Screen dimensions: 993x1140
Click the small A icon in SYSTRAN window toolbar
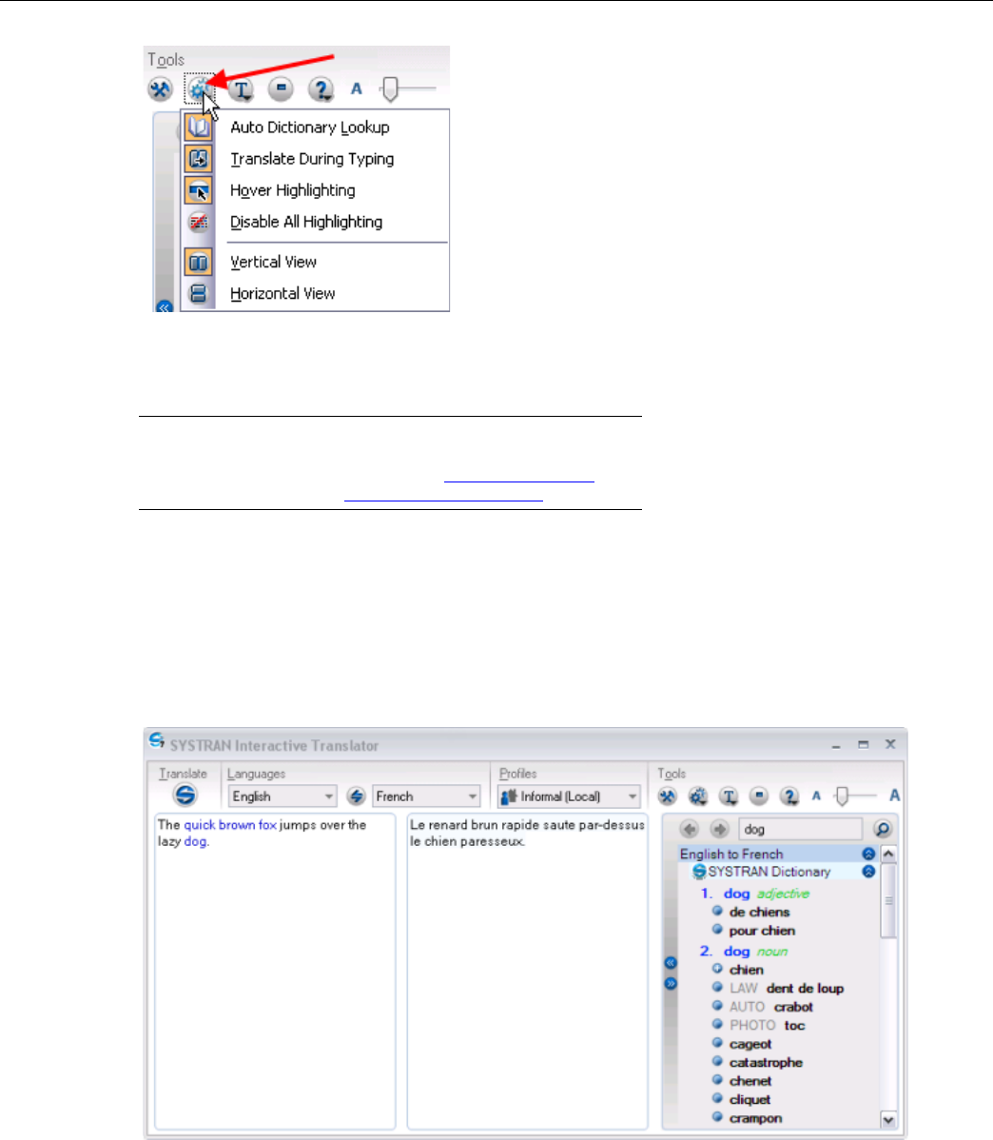pos(816,796)
